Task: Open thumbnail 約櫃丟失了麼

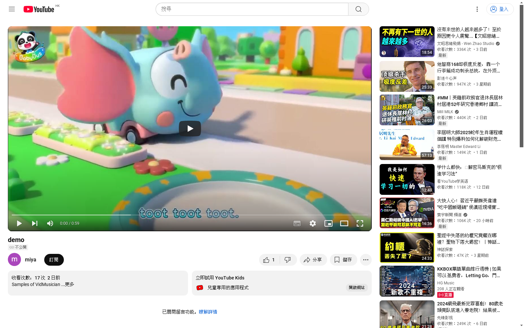Action: point(407,248)
